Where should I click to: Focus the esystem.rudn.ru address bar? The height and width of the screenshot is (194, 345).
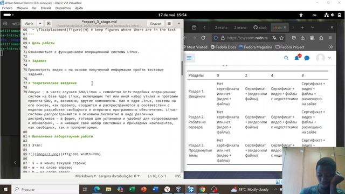[248, 38]
